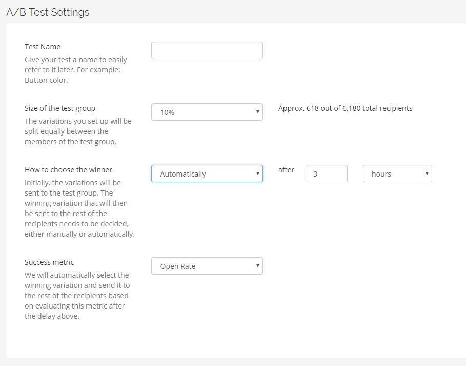This screenshot has height=366, width=466.
Task: Click the variations split equally description text
Action: click(78, 131)
